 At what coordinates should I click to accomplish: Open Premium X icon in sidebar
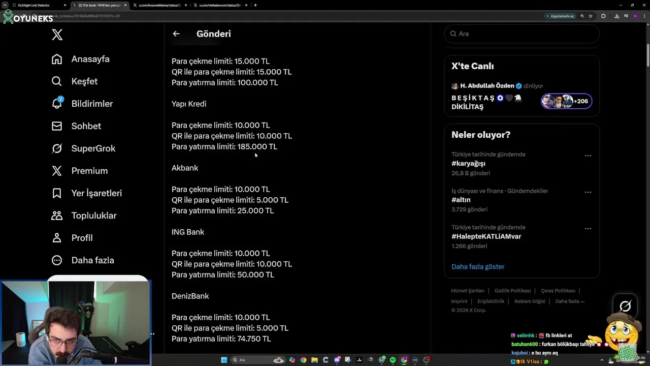point(57,171)
